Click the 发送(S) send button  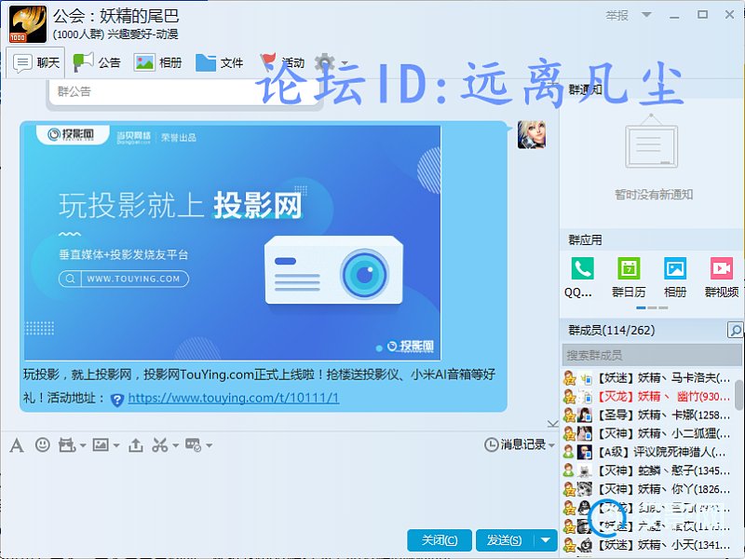point(504,540)
